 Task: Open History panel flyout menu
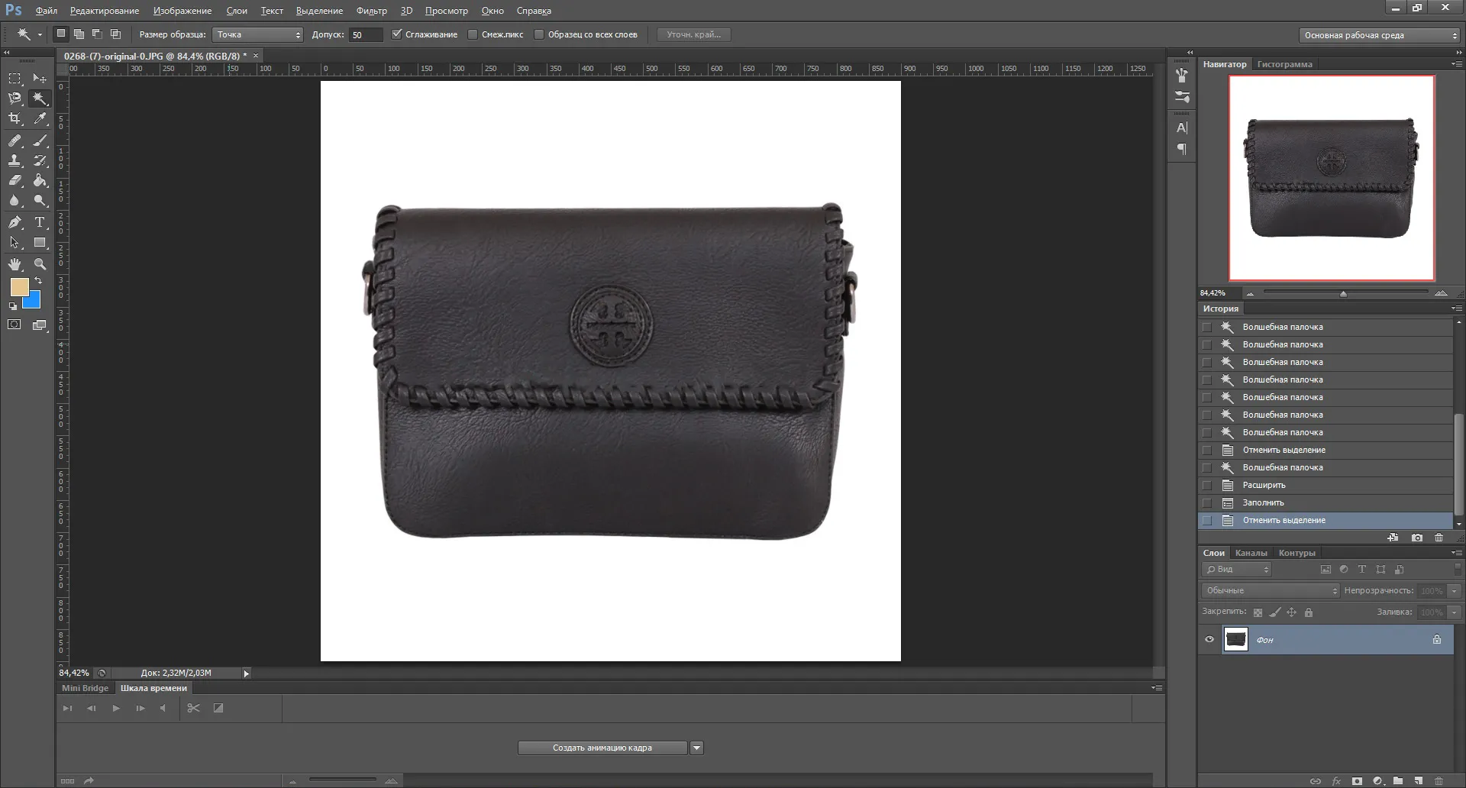tap(1456, 308)
